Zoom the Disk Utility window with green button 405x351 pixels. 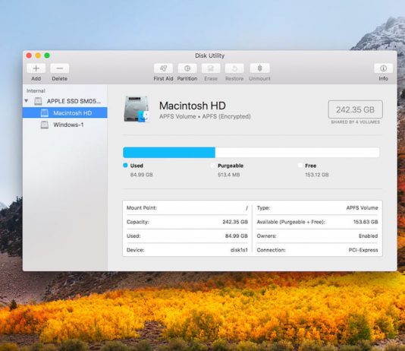(x=47, y=55)
